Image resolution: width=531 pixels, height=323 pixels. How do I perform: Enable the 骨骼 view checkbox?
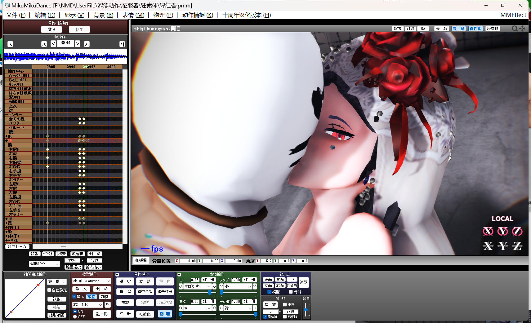coord(291,292)
